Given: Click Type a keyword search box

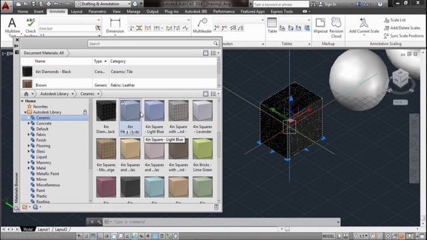Looking at the screenshot, I should pos(281,4).
